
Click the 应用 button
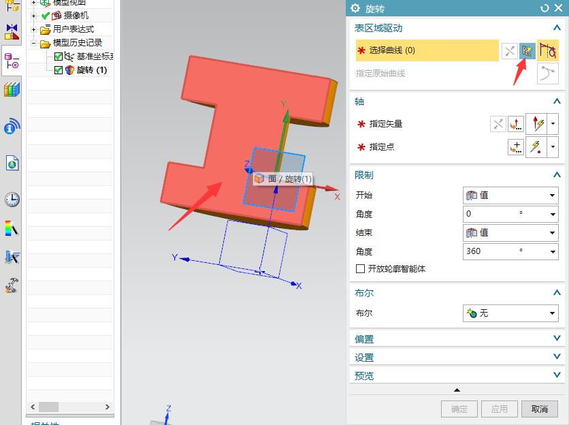point(500,409)
